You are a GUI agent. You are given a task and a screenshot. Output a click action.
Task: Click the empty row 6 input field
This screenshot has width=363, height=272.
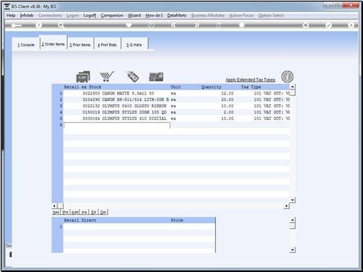(117, 125)
